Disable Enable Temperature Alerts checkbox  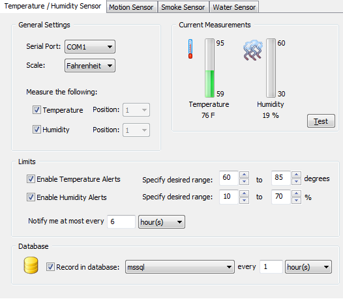[31, 178]
